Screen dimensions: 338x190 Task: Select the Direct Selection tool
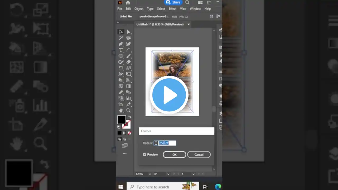(x=129, y=32)
